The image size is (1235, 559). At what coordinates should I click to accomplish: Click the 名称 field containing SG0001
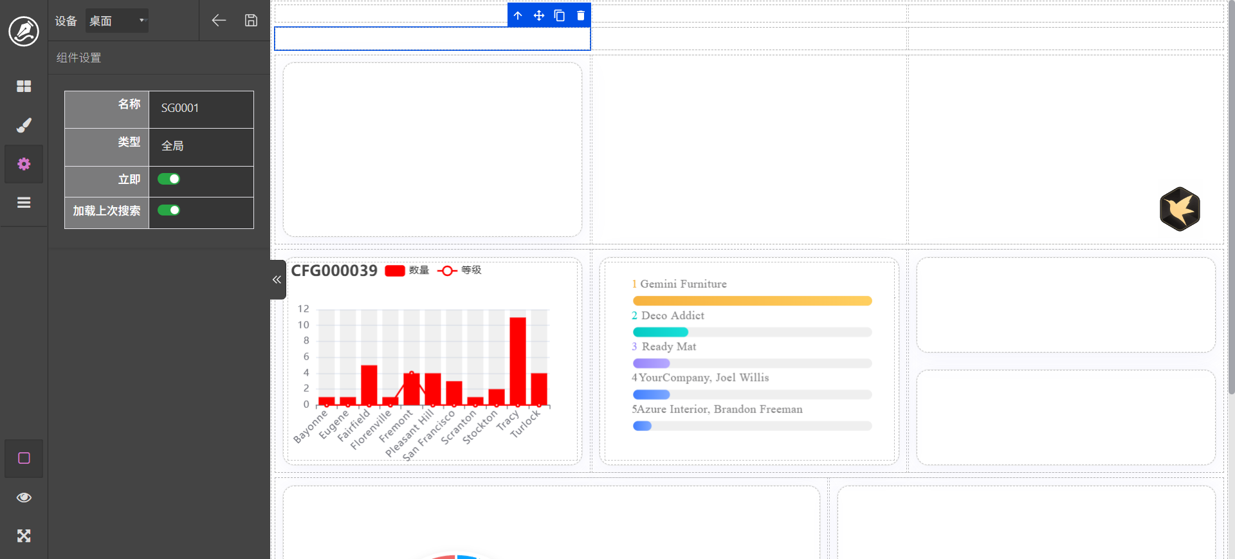tap(201, 108)
